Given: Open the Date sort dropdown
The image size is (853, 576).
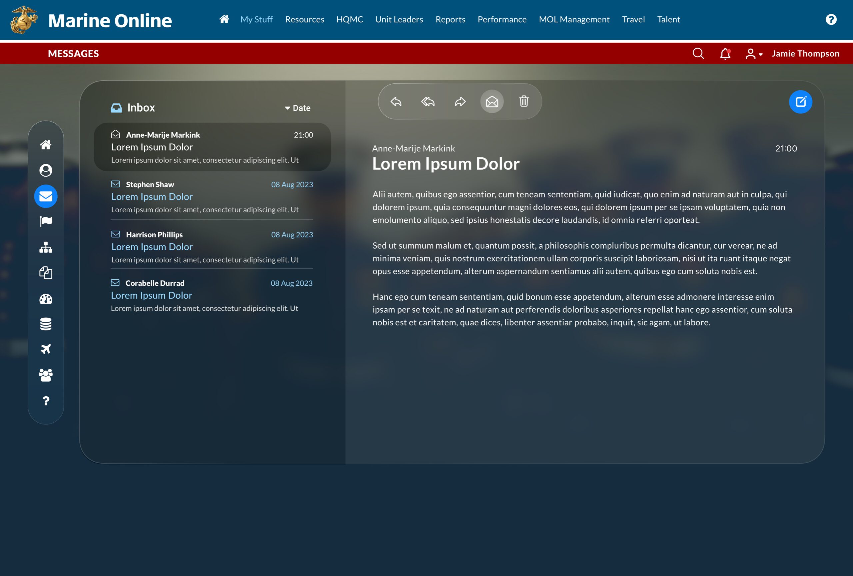Looking at the screenshot, I should (x=298, y=108).
